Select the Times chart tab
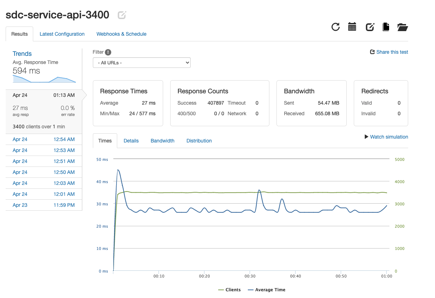Image resolution: width=435 pixels, height=298 pixels. pyautogui.click(x=105, y=141)
